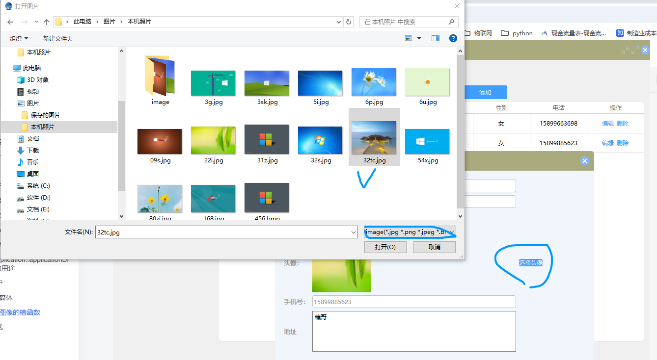Click the 手机号 input field
Screen dimensions: 657x360
pos(414,302)
